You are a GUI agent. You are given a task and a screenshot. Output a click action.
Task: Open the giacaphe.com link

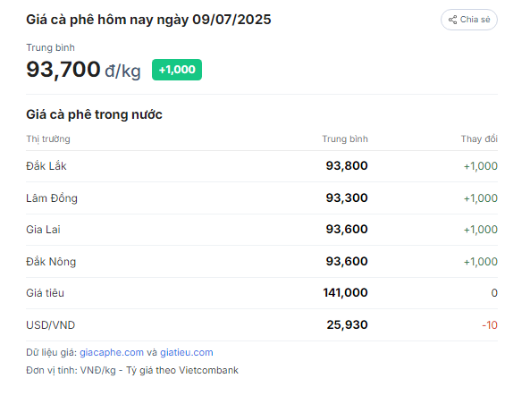[112, 352]
